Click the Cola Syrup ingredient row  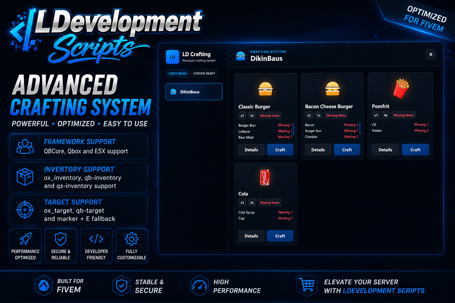(x=265, y=212)
